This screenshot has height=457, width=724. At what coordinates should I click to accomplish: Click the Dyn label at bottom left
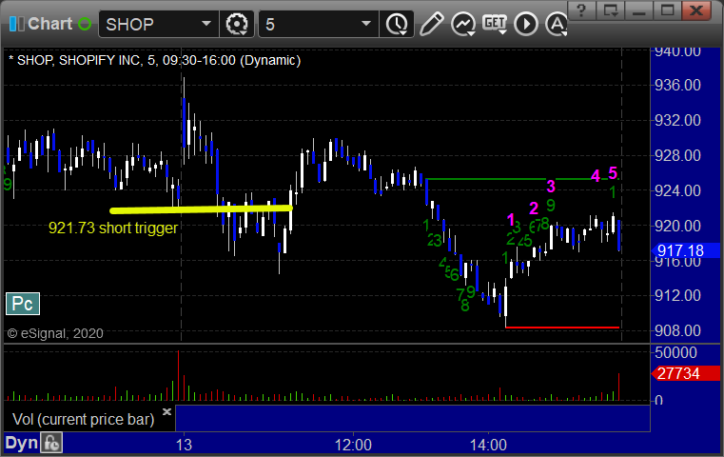tap(21, 443)
